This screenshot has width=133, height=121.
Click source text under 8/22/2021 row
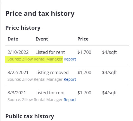(35, 79)
